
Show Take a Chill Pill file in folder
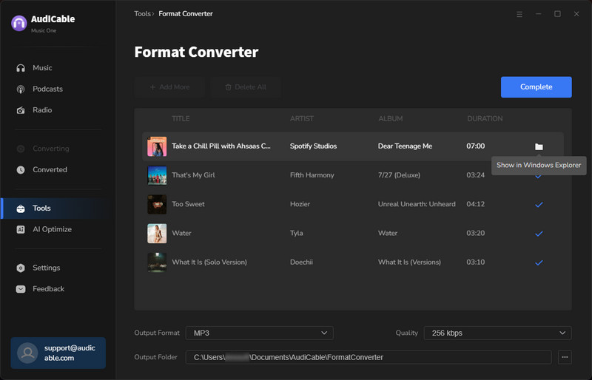point(539,146)
